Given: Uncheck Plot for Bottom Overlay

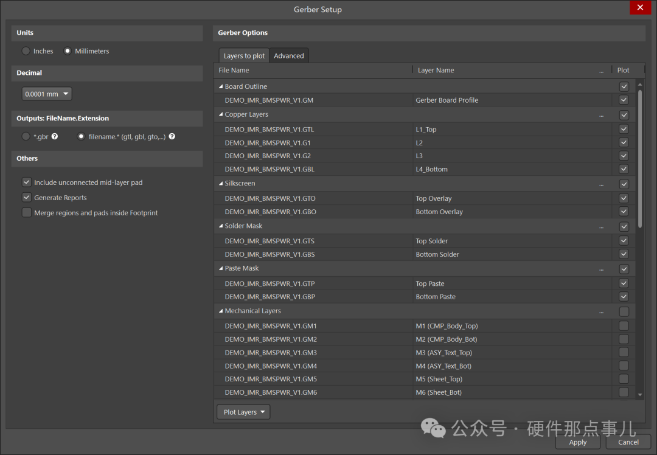Looking at the screenshot, I should [x=624, y=211].
